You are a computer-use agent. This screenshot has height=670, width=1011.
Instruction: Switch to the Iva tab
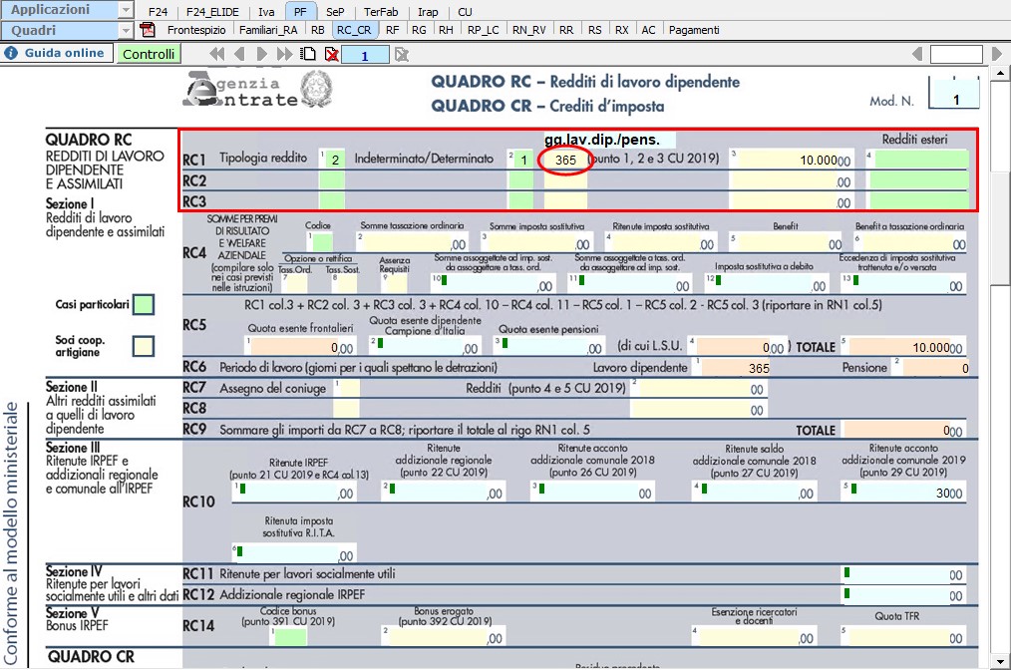point(266,11)
